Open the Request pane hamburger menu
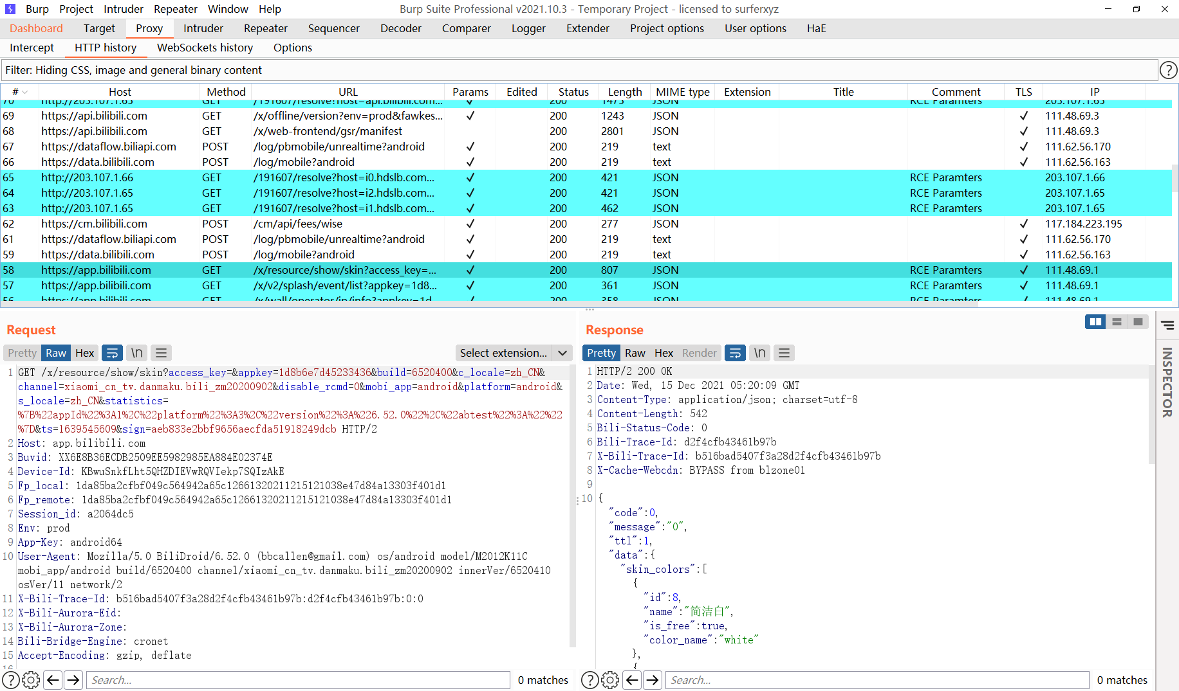Screen dimensions: 1179x691 [162, 353]
